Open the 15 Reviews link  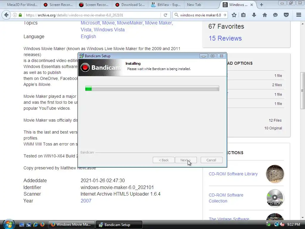(x=225, y=38)
